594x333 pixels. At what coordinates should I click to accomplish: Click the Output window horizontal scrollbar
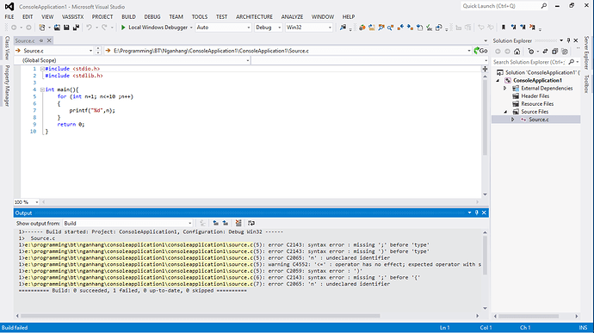[201, 316]
